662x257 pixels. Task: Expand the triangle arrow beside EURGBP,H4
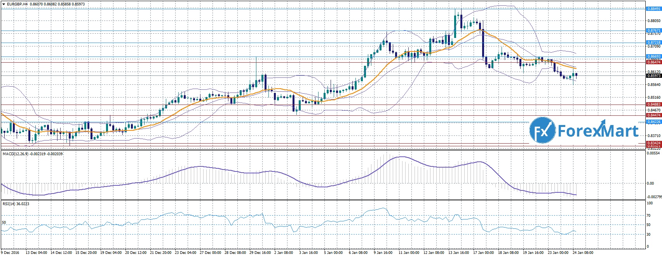tap(3, 4)
